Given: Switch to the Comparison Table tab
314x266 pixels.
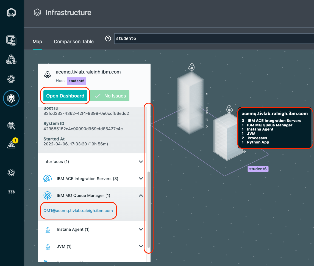Looking at the screenshot, I should tap(74, 42).
